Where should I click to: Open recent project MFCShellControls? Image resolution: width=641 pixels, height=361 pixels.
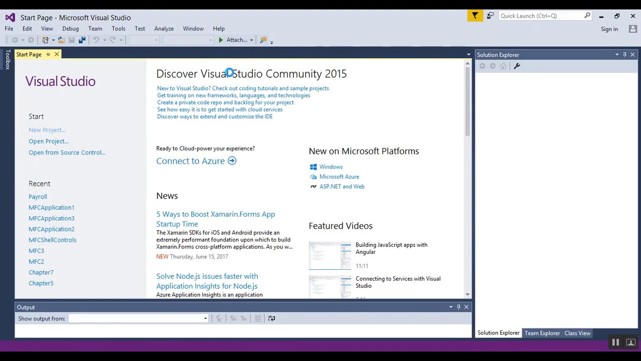(53, 240)
